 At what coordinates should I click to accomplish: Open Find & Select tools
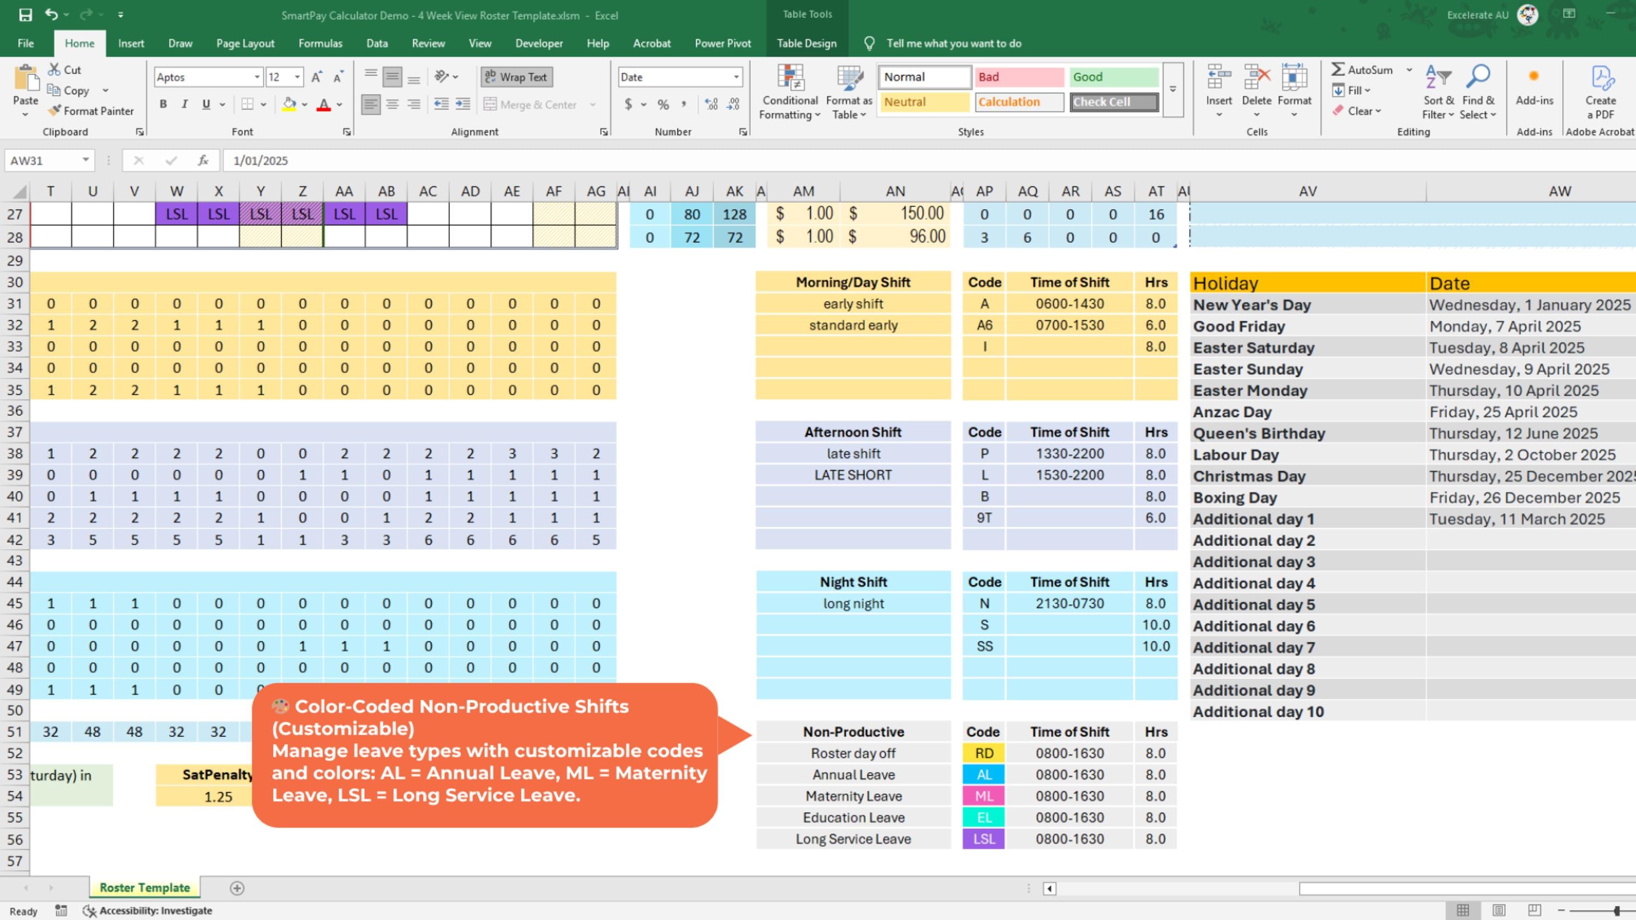(1478, 92)
